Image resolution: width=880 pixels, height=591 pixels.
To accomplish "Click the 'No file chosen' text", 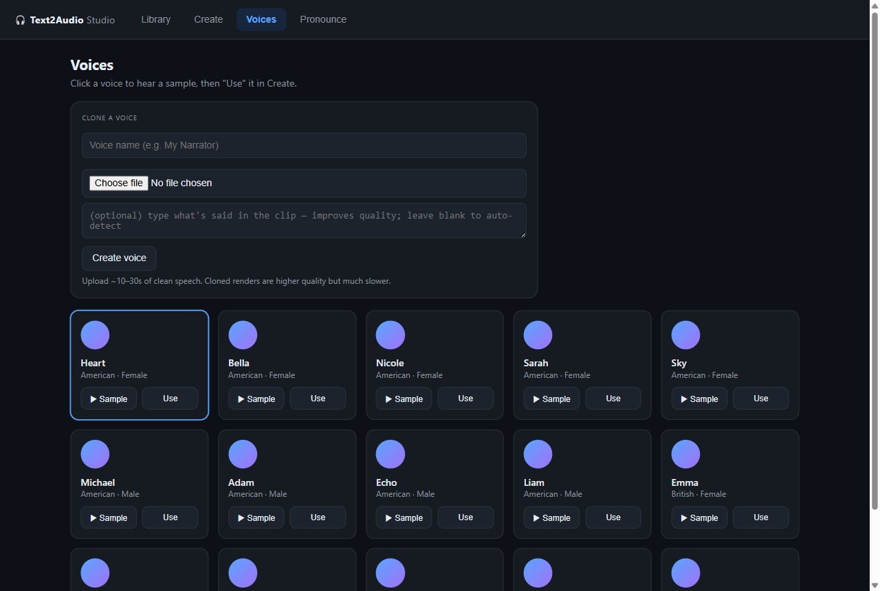I will click(181, 183).
